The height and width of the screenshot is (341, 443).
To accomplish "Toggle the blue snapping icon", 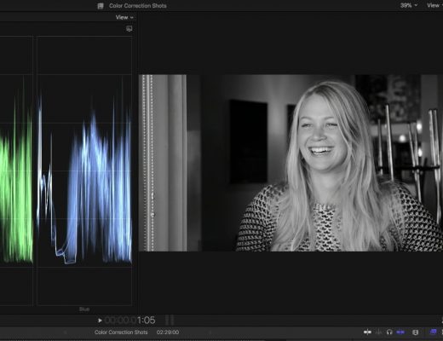I will pyautogui.click(x=400, y=332).
